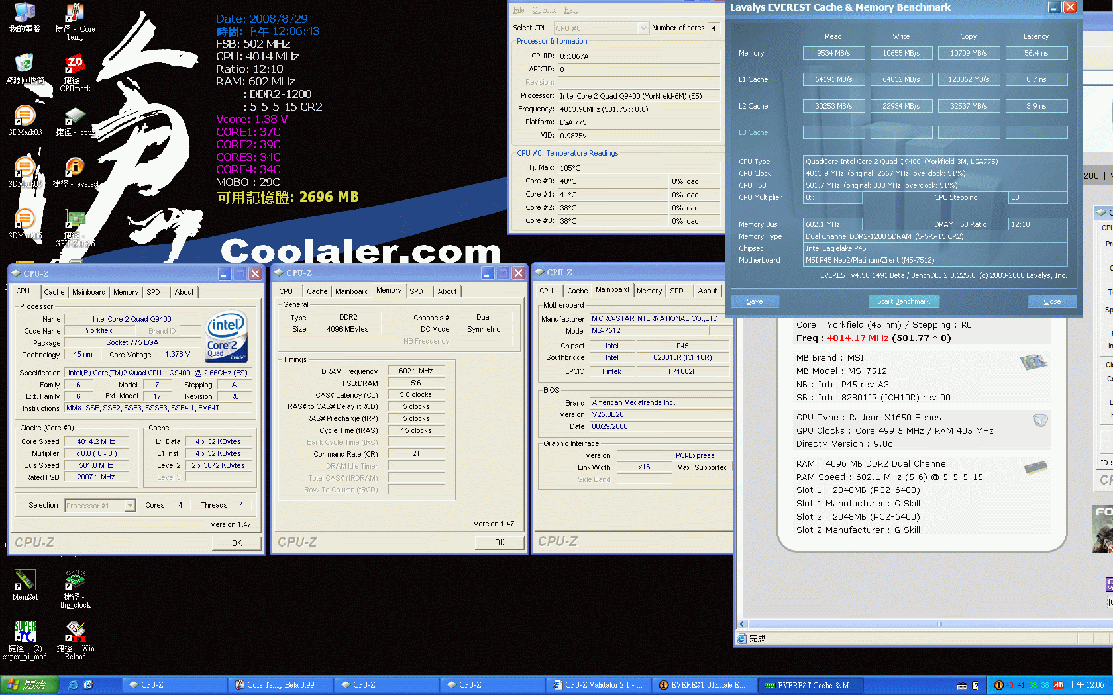Open the Select CPU dropdown showing CPU #0
The width and height of the screenshot is (1113, 695).
click(x=601, y=28)
